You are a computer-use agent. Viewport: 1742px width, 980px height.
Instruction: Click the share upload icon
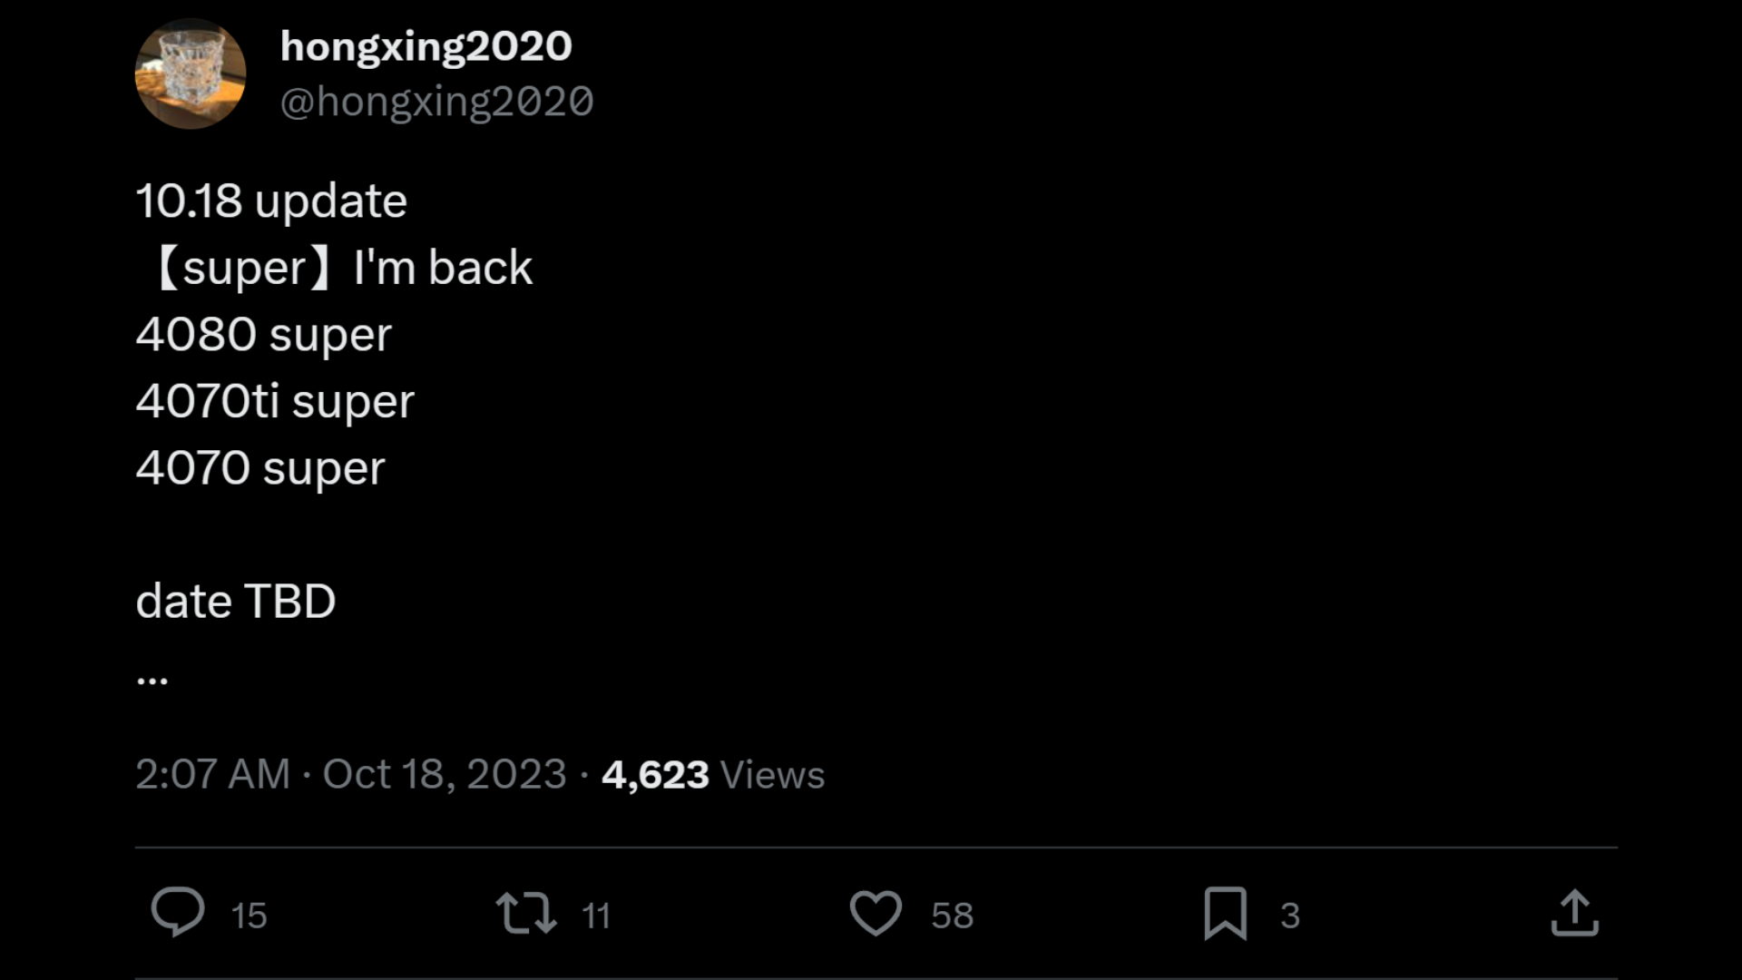pyautogui.click(x=1574, y=913)
